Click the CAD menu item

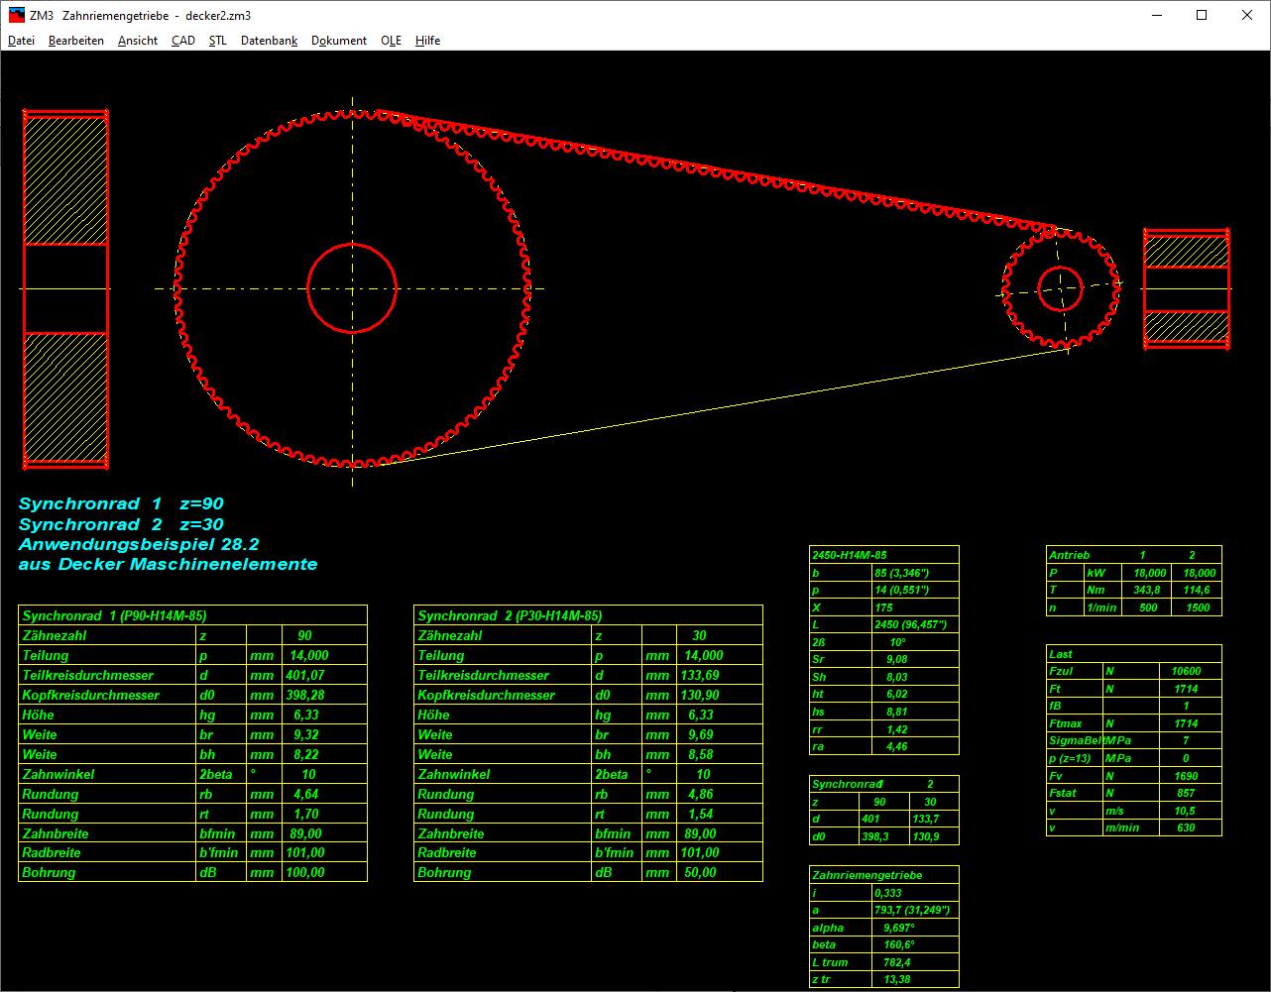tap(183, 41)
